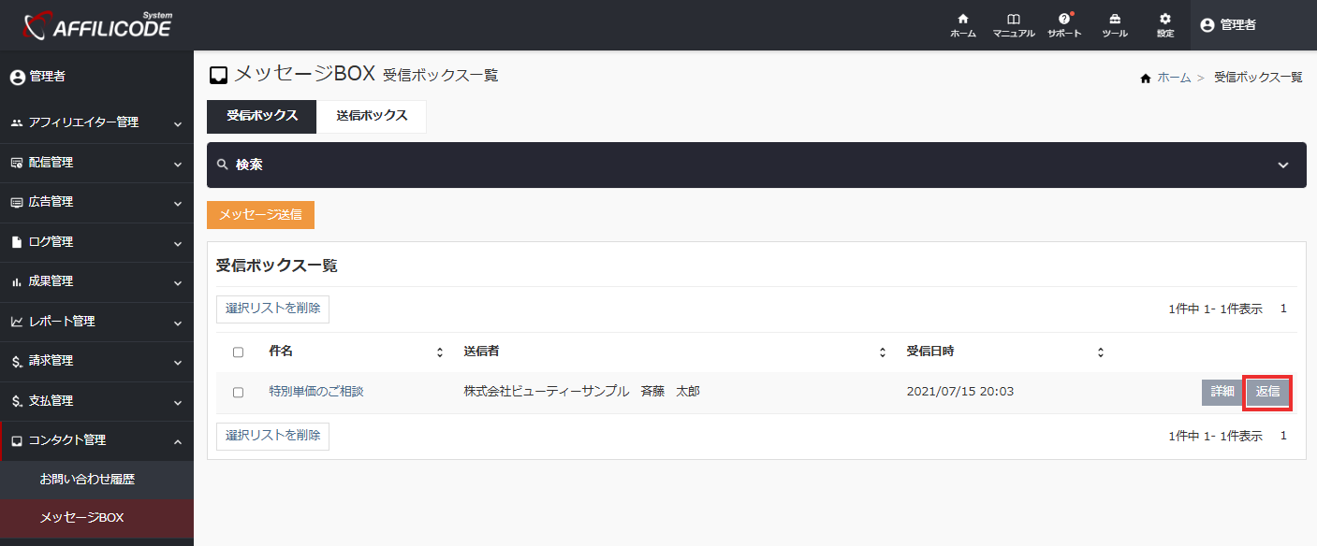The width and height of the screenshot is (1317, 546).
Task: Open the サポート icon with notification dot
Action: tap(1064, 25)
